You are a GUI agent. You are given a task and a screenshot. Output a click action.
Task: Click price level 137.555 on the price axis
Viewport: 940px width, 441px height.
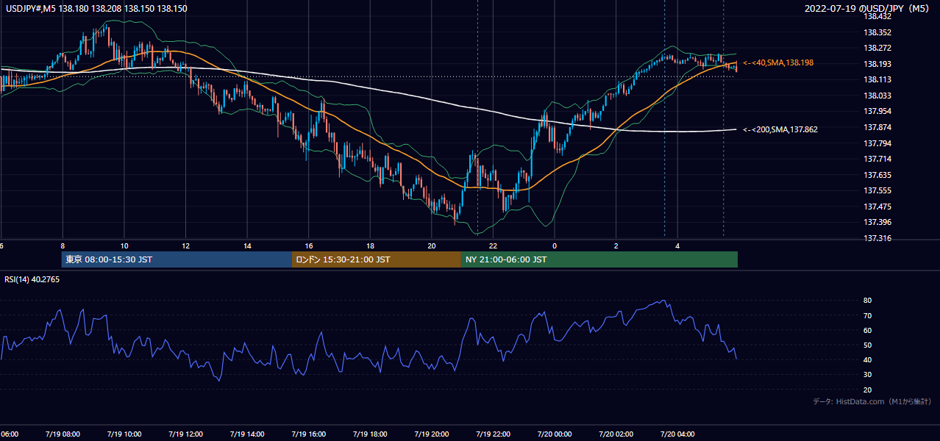pos(878,190)
